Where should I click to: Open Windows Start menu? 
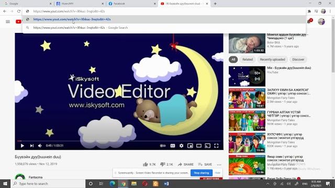(x=5, y=183)
